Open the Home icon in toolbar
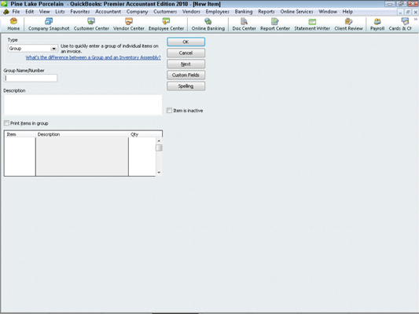This screenshot has width=419, height=314. [13, 24]
